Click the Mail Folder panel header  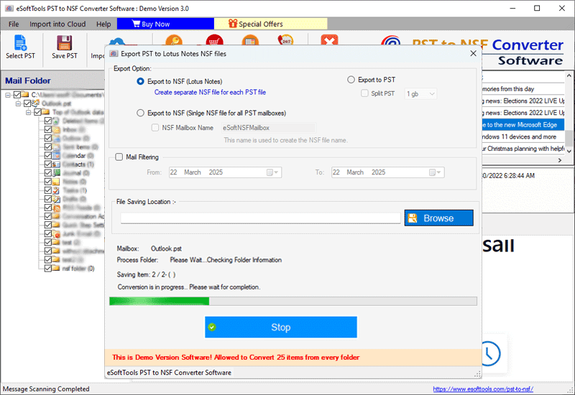pyautogui.click(x=52, y=80)
